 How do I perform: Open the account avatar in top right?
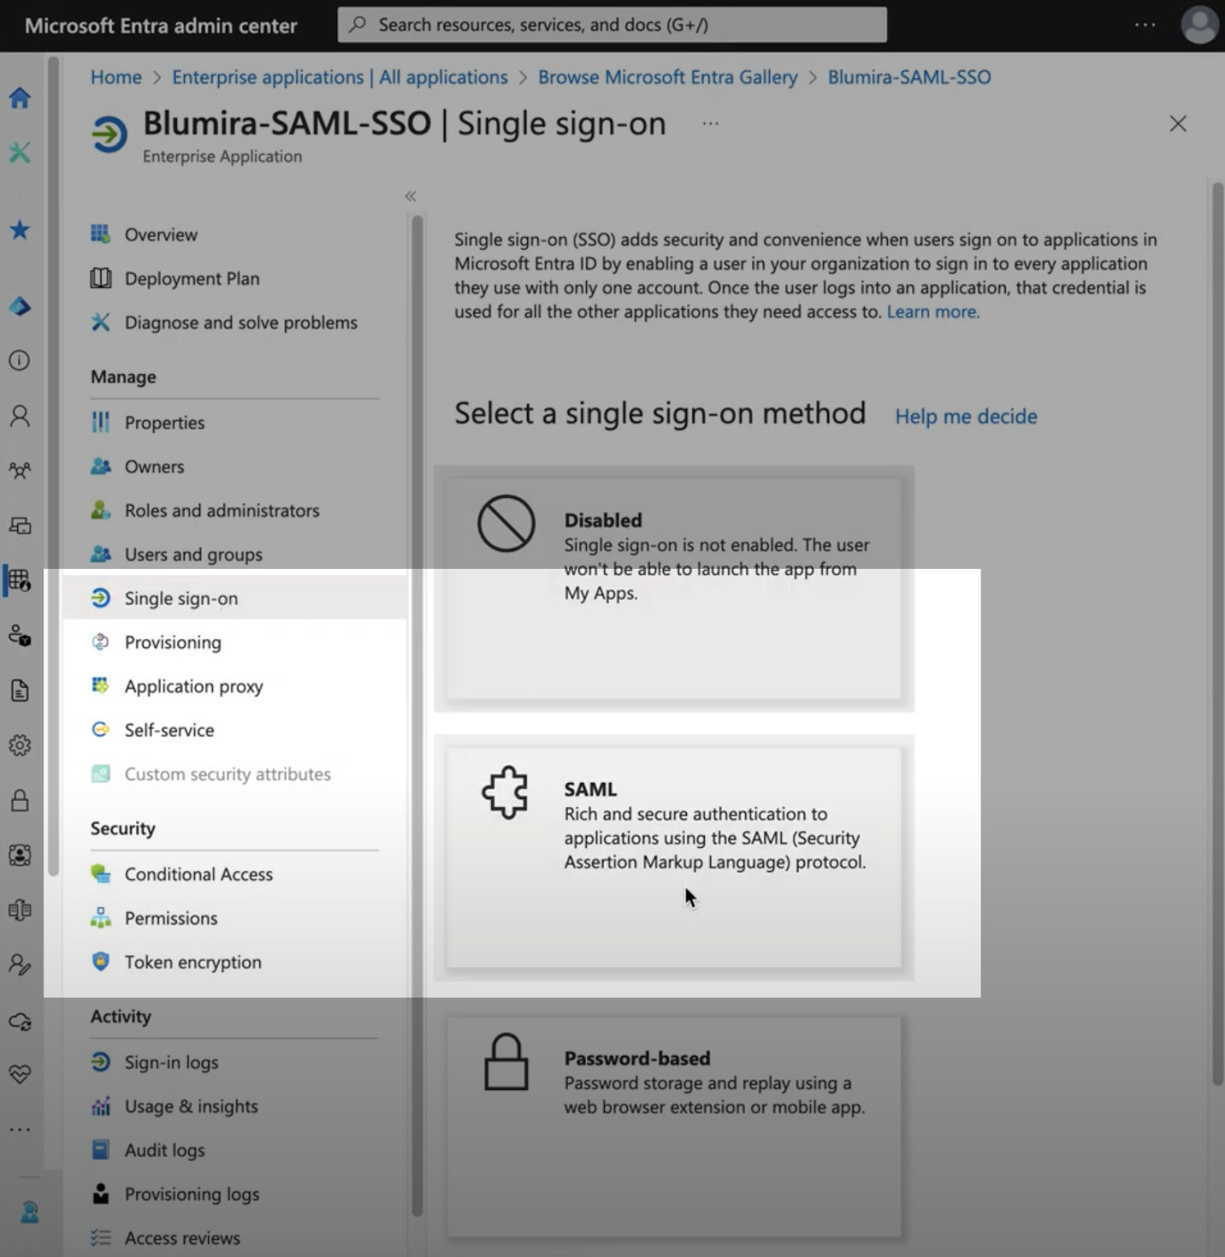click(1199, 25)
